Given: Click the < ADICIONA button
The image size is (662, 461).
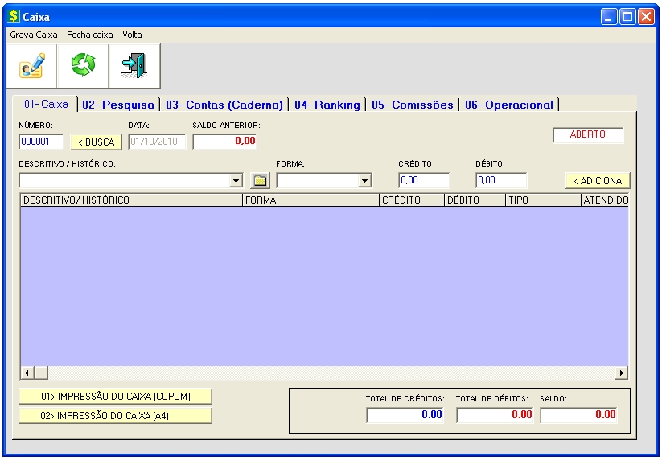Looking at the screenshot, I should [597, 180].
